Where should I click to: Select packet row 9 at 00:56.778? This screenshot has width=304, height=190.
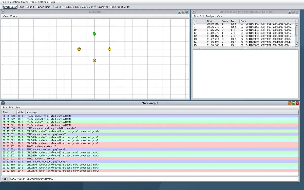244,27
